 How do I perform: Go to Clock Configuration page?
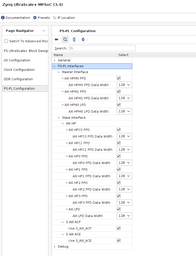coord(19,70)
